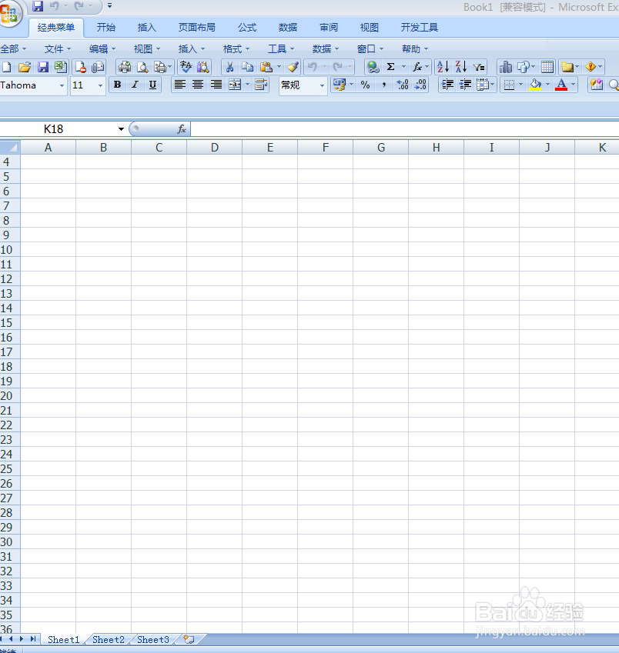Paste with the clipboard icon

tap(266, 67)
